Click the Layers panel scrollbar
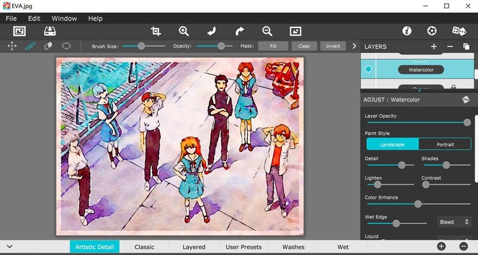478x255 pixels. (476, 73)
